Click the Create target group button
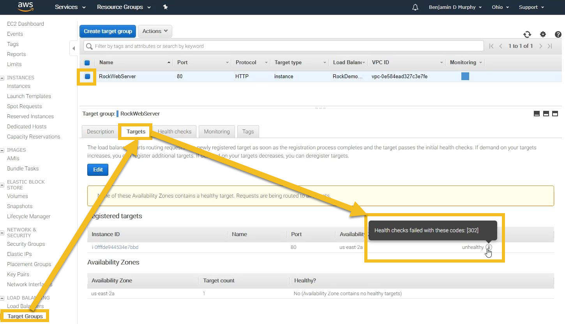This screenshot has height=324, width=565. [x=108, y=31]
